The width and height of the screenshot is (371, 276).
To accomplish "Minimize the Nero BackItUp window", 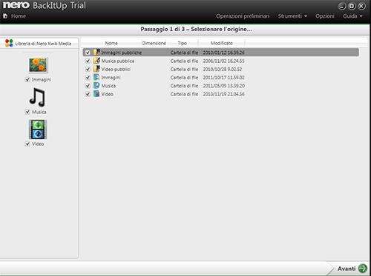I will [x=342, y=6].
